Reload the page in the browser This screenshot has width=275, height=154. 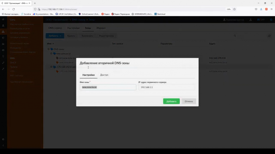(x=13, y=9)
